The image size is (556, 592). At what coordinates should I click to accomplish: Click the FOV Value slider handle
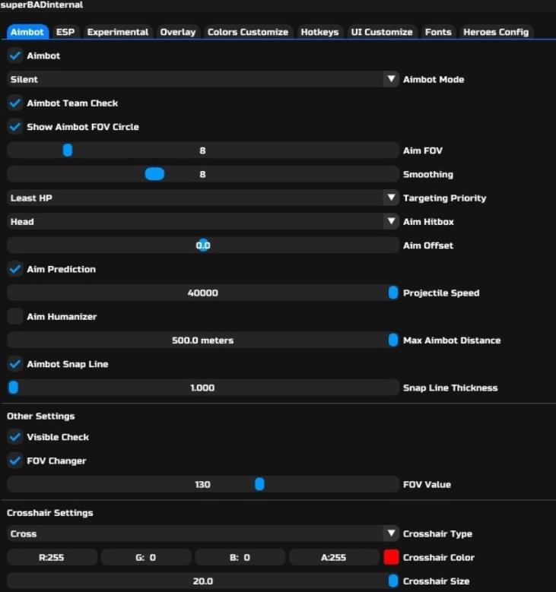tap(259, 484)
